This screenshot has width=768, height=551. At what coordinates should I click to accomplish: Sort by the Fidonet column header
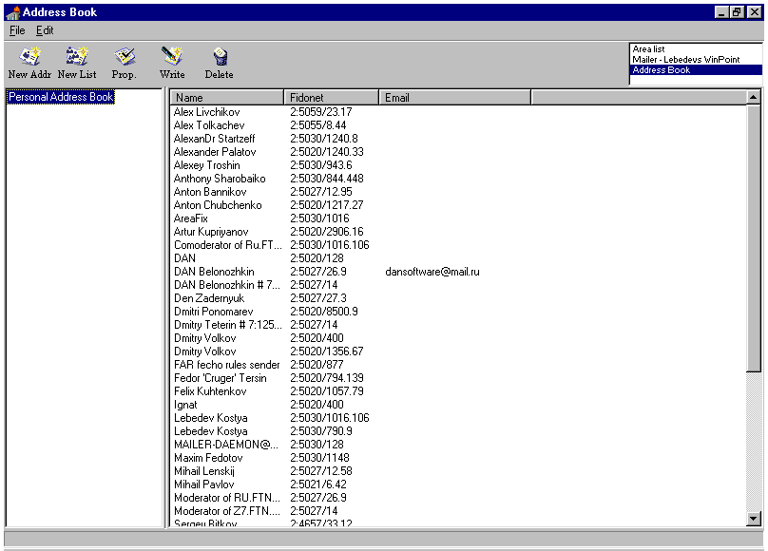331,98
